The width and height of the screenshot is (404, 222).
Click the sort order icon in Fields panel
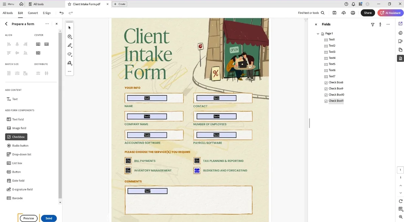click(380, 25)
